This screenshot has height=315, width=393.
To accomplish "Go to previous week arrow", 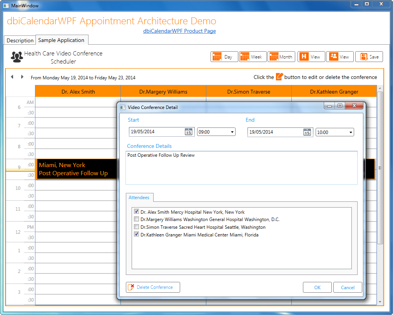I will (12, 77).
